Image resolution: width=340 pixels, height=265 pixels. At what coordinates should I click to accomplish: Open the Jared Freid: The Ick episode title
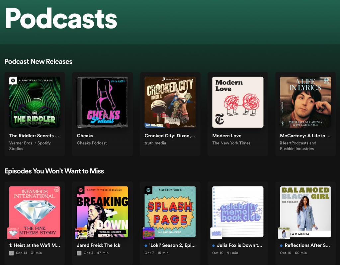click(99, 245)
